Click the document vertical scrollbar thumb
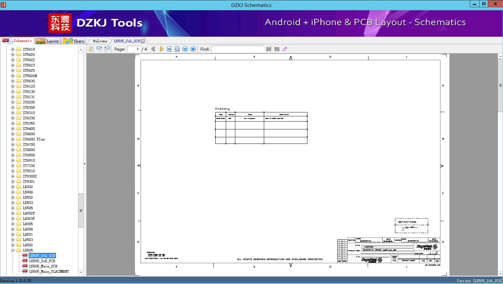This screenshot has width=503, height=284. 500,85
